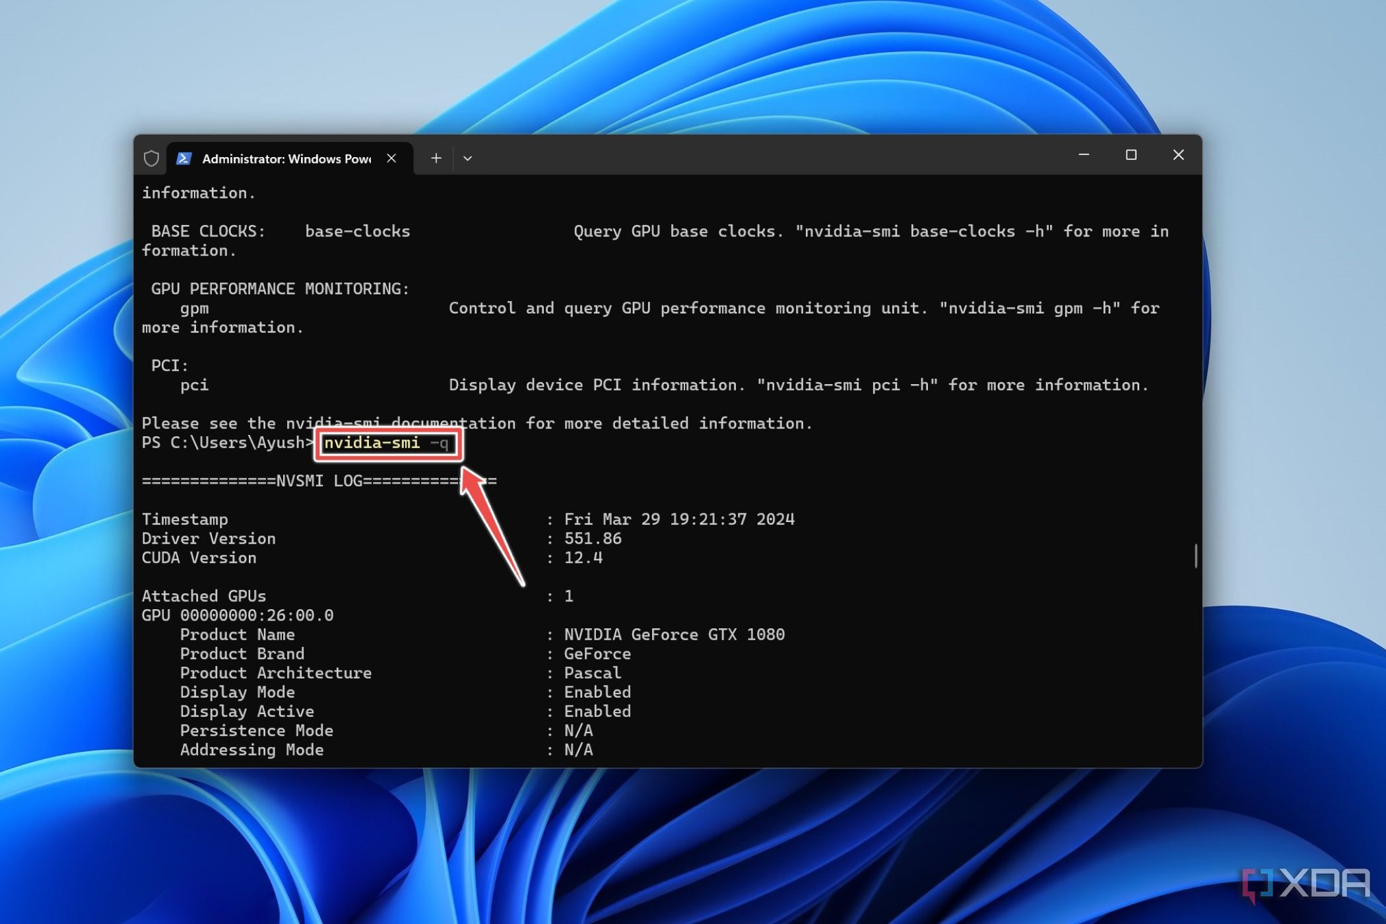Image resolution: width=1386 pixels, height=924 pixels.
Task: Click the NVIDIA GeForce GTX 1080 product name
Action: pyautogui.click(x=675, y=634)
